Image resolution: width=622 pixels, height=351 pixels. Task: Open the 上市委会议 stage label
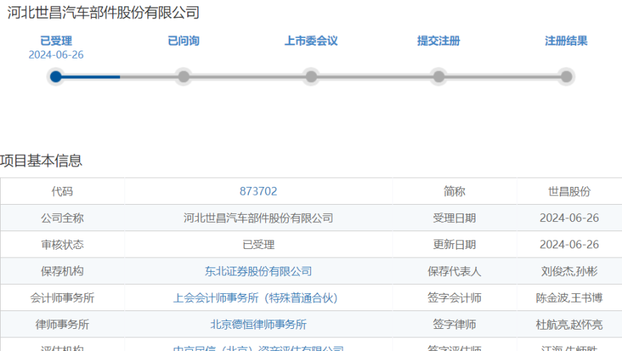(x=311, y=41)
